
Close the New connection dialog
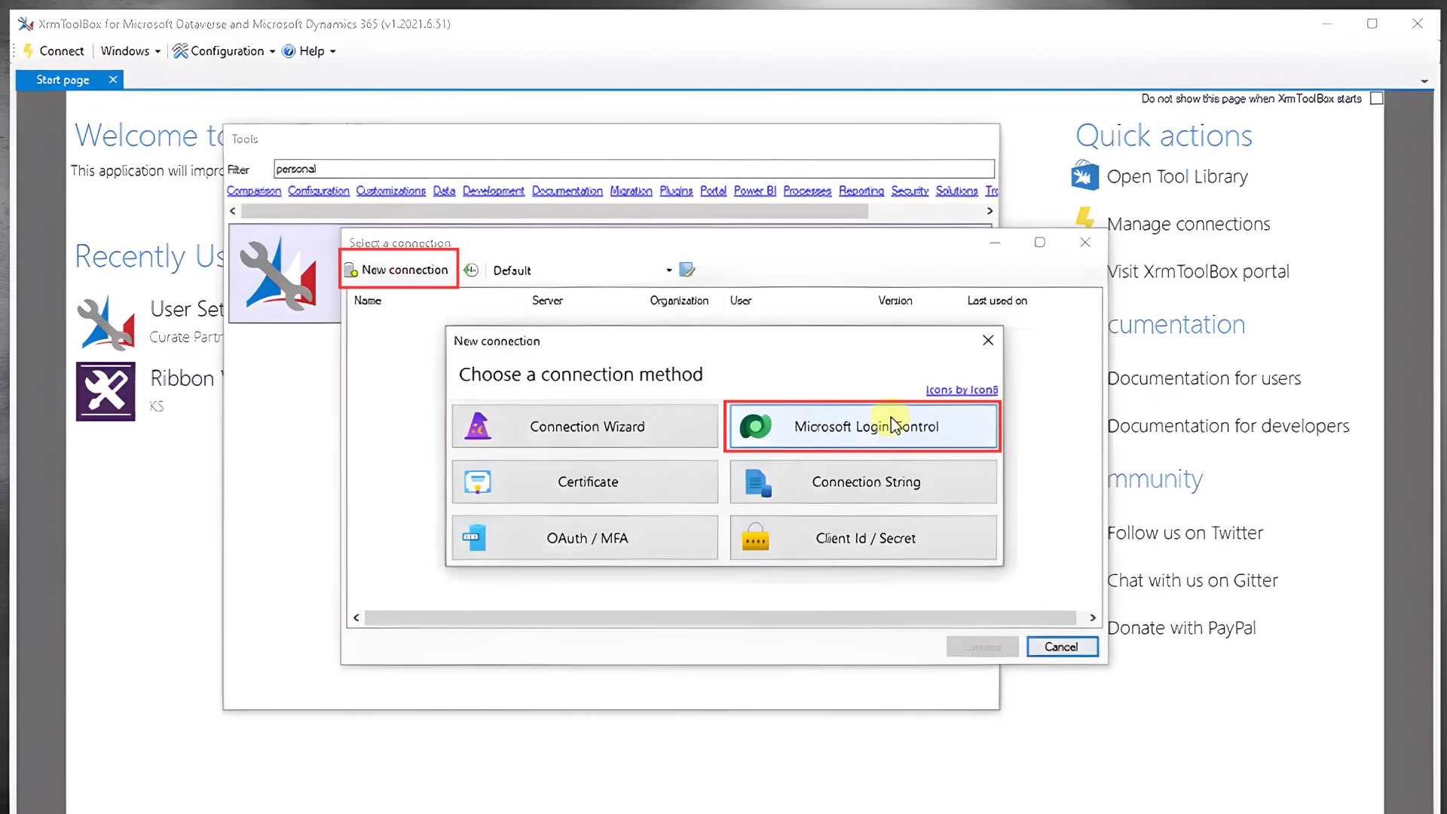click(988, 341)
